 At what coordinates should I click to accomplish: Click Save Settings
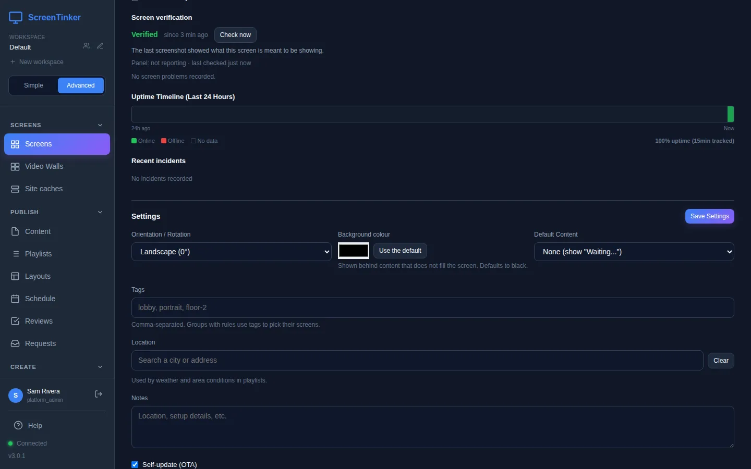click(710, 216)
